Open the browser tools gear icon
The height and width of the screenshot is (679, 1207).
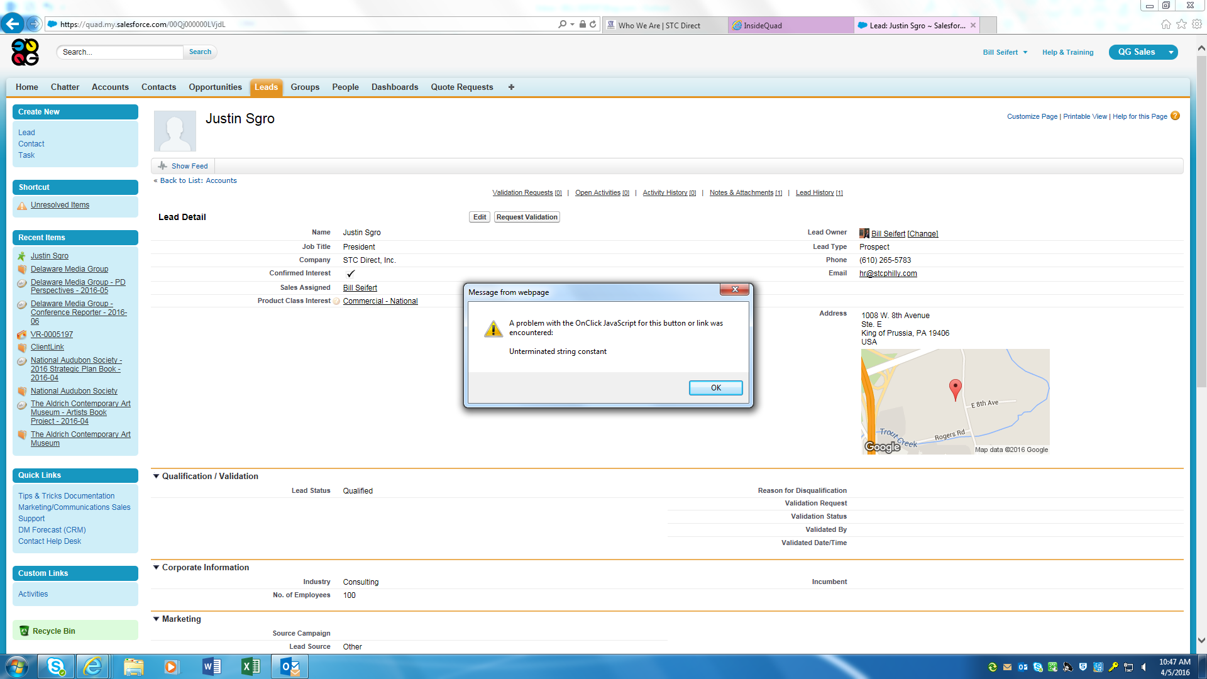coord(1197,25)
